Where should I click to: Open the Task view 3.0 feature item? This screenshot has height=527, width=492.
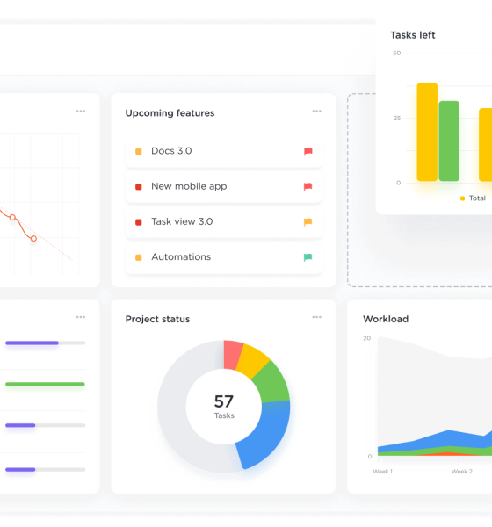[x=223, y=222]
